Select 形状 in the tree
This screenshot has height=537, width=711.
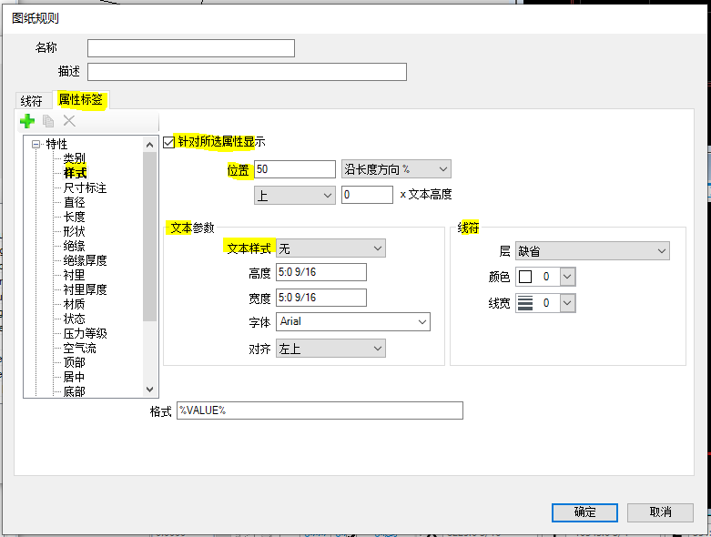pos(74,231)
